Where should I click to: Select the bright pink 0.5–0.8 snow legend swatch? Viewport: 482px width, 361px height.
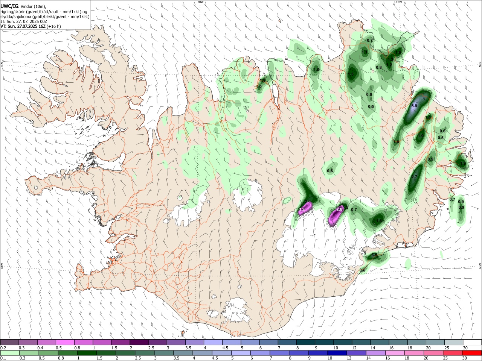[65, 343]
